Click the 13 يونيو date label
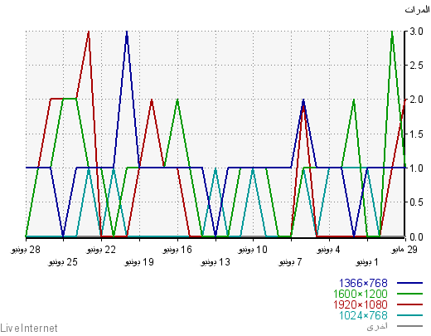The image size is (431, 336). click(x=215, y=262)
